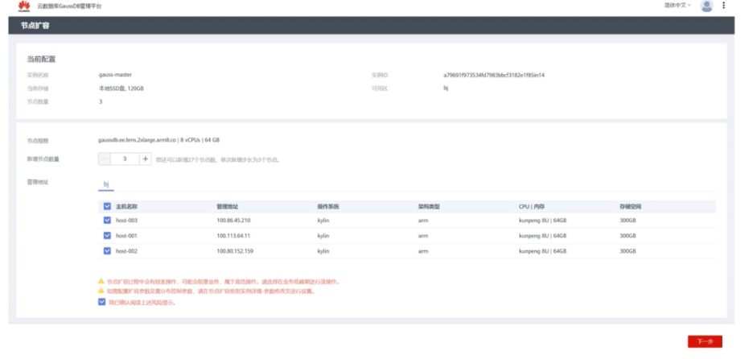
Task: Click the storage value 本地SSD盘, 120GB
Action: [121, 89]
